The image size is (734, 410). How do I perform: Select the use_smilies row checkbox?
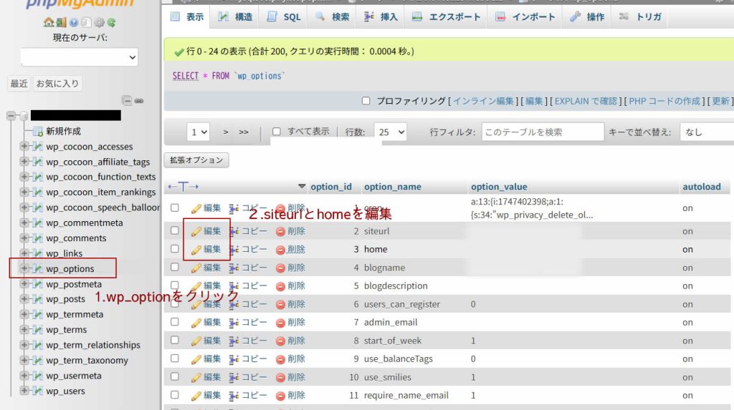(175, 376)
